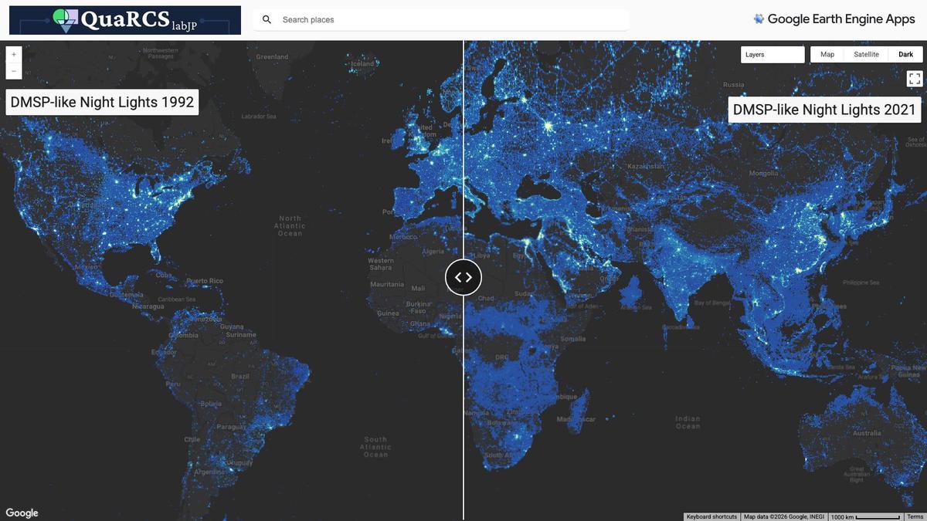Click the South Atlantic Ocean label

pos(375,447)
